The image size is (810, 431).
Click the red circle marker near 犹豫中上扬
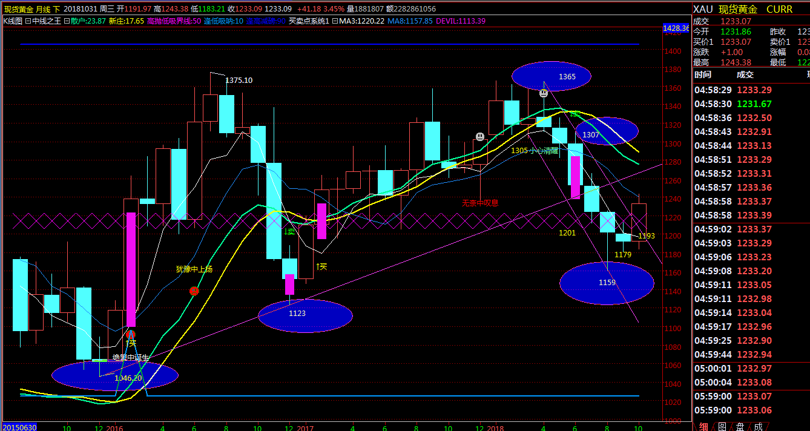click(194, 291)
